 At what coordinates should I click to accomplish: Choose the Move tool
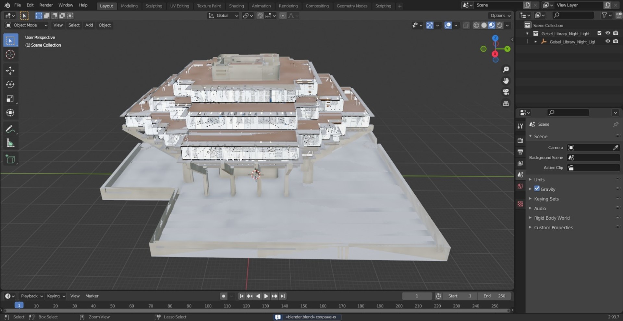click(10, 71)
